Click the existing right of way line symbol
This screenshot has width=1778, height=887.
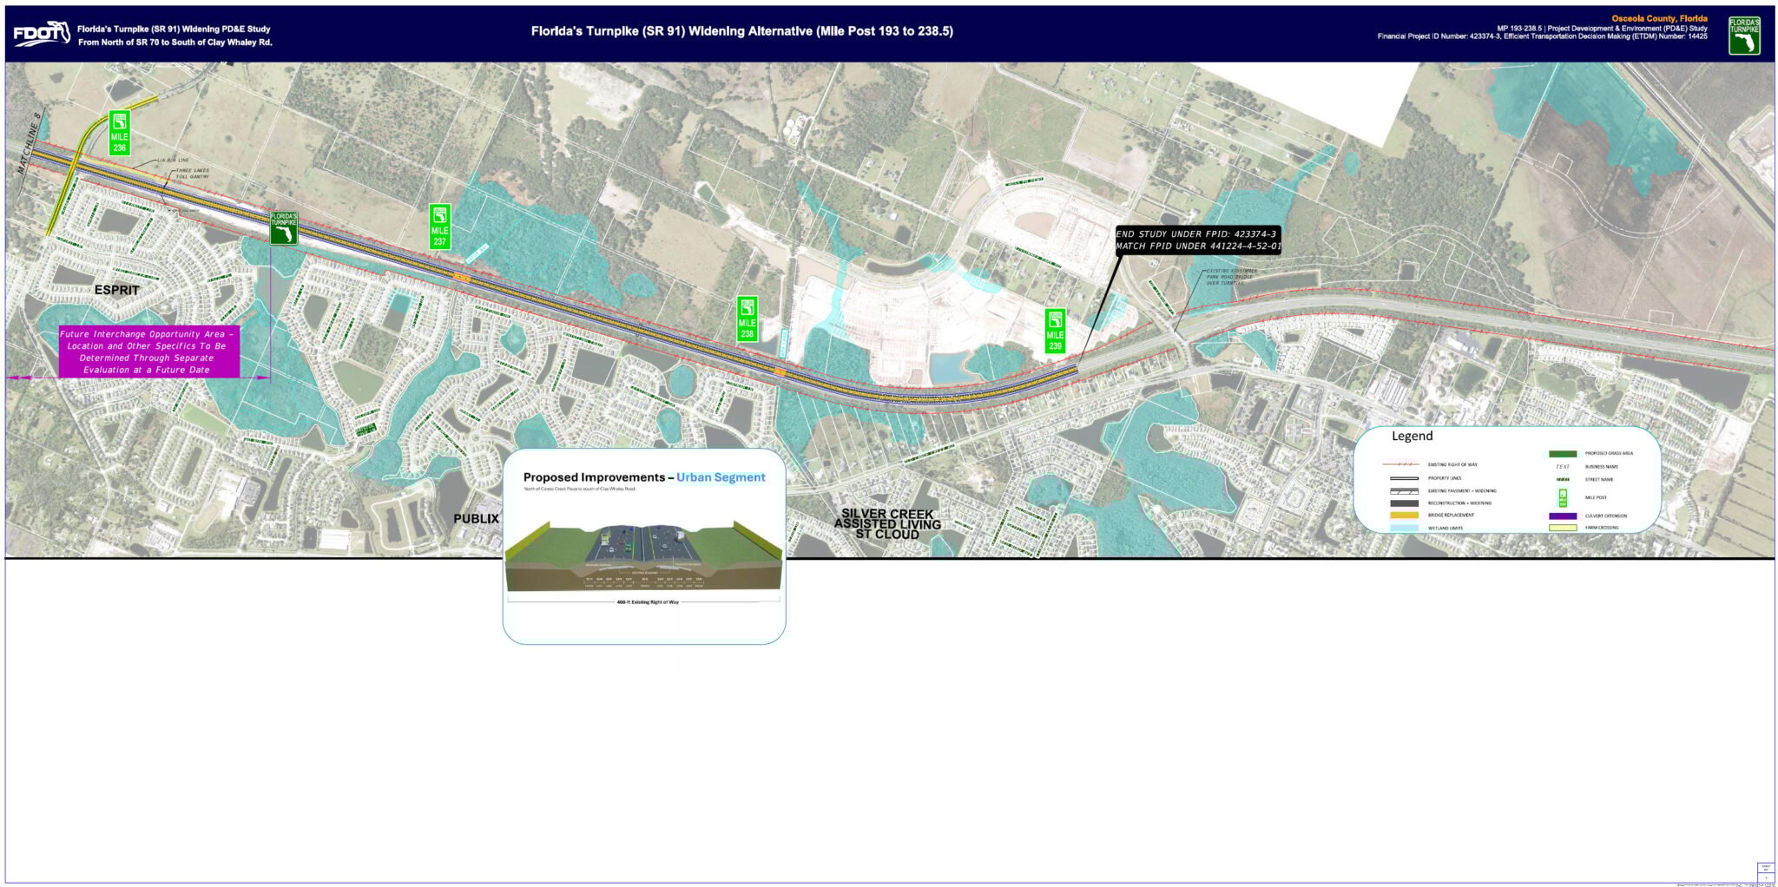coord(1400,464)
